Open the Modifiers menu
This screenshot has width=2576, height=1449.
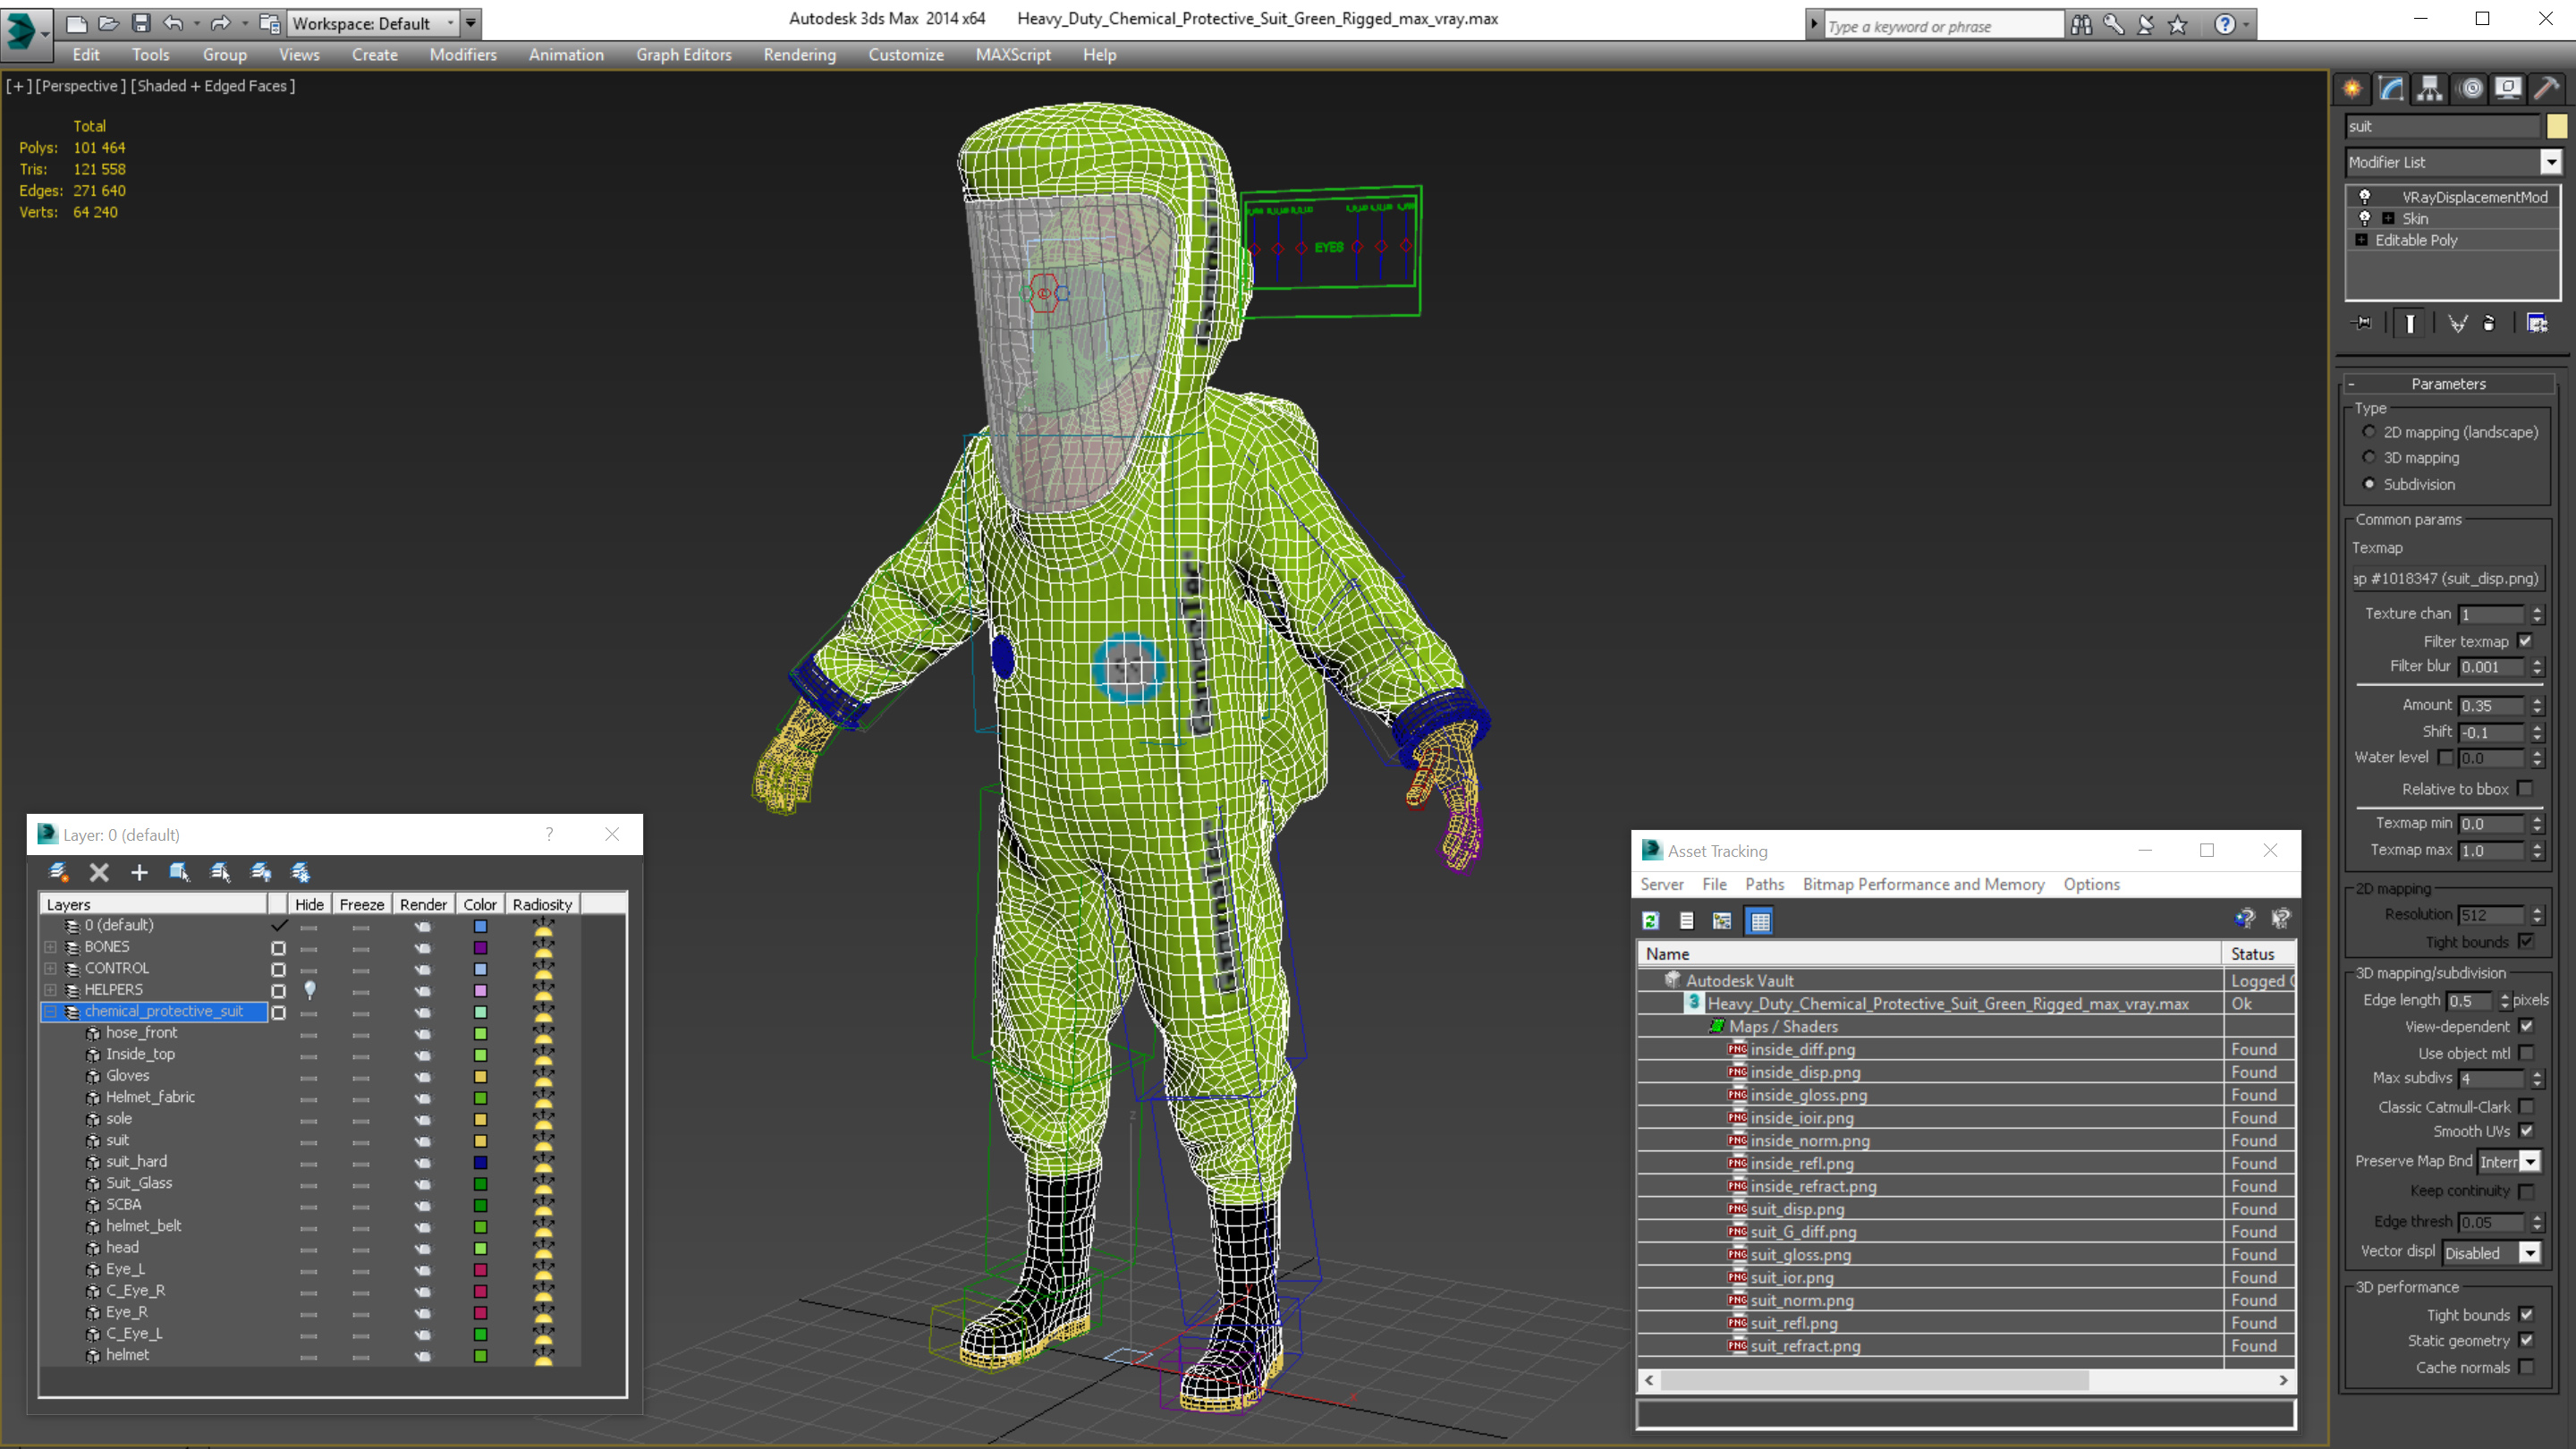[x=463, y=55]
